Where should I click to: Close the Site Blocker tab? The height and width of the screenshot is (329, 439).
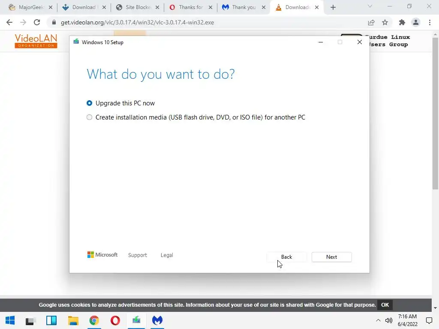[157, 8]
